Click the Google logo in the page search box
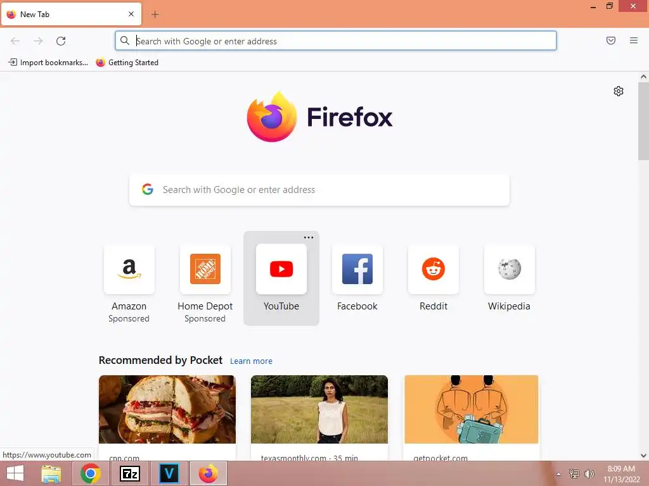649x486 pixels. 147,189
